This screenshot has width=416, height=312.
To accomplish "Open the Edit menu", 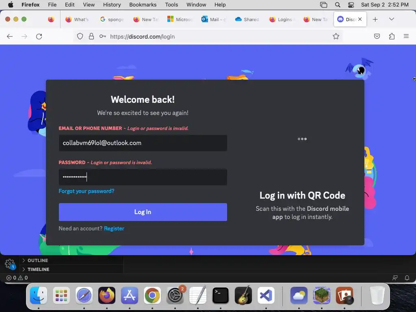I will [x=69, y=4].
